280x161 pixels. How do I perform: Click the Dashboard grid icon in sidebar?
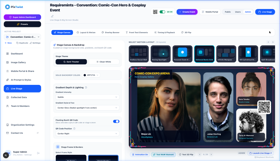coord(7,54)
